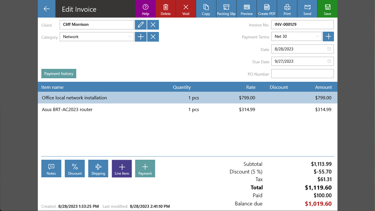Select Office local network installation row
This screenshot has height=211, width=375.
[187, 98]
